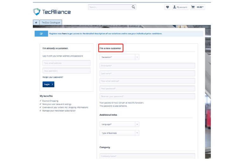Click Forgot your password link
Image resolution: width=244 pixels, height=161 pixels.
click(53, 77)
